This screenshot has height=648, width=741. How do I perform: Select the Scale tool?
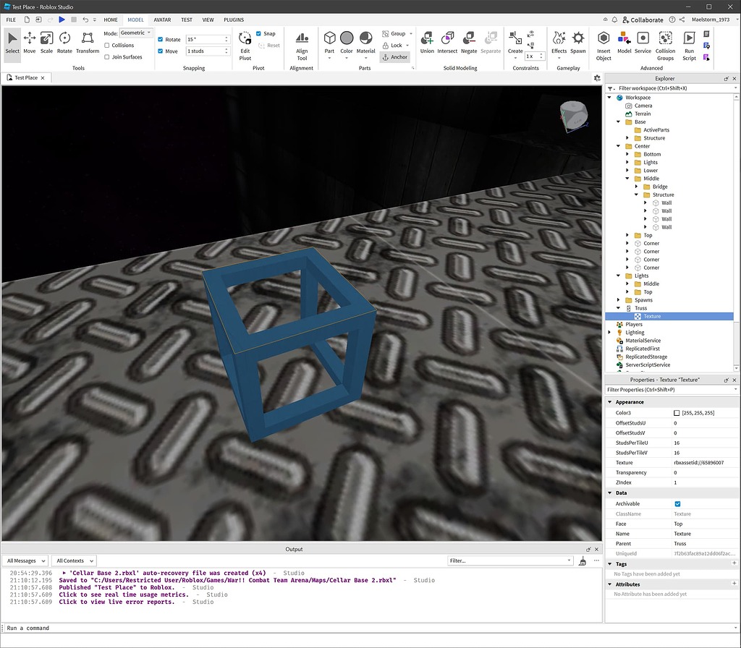point(46,43)
